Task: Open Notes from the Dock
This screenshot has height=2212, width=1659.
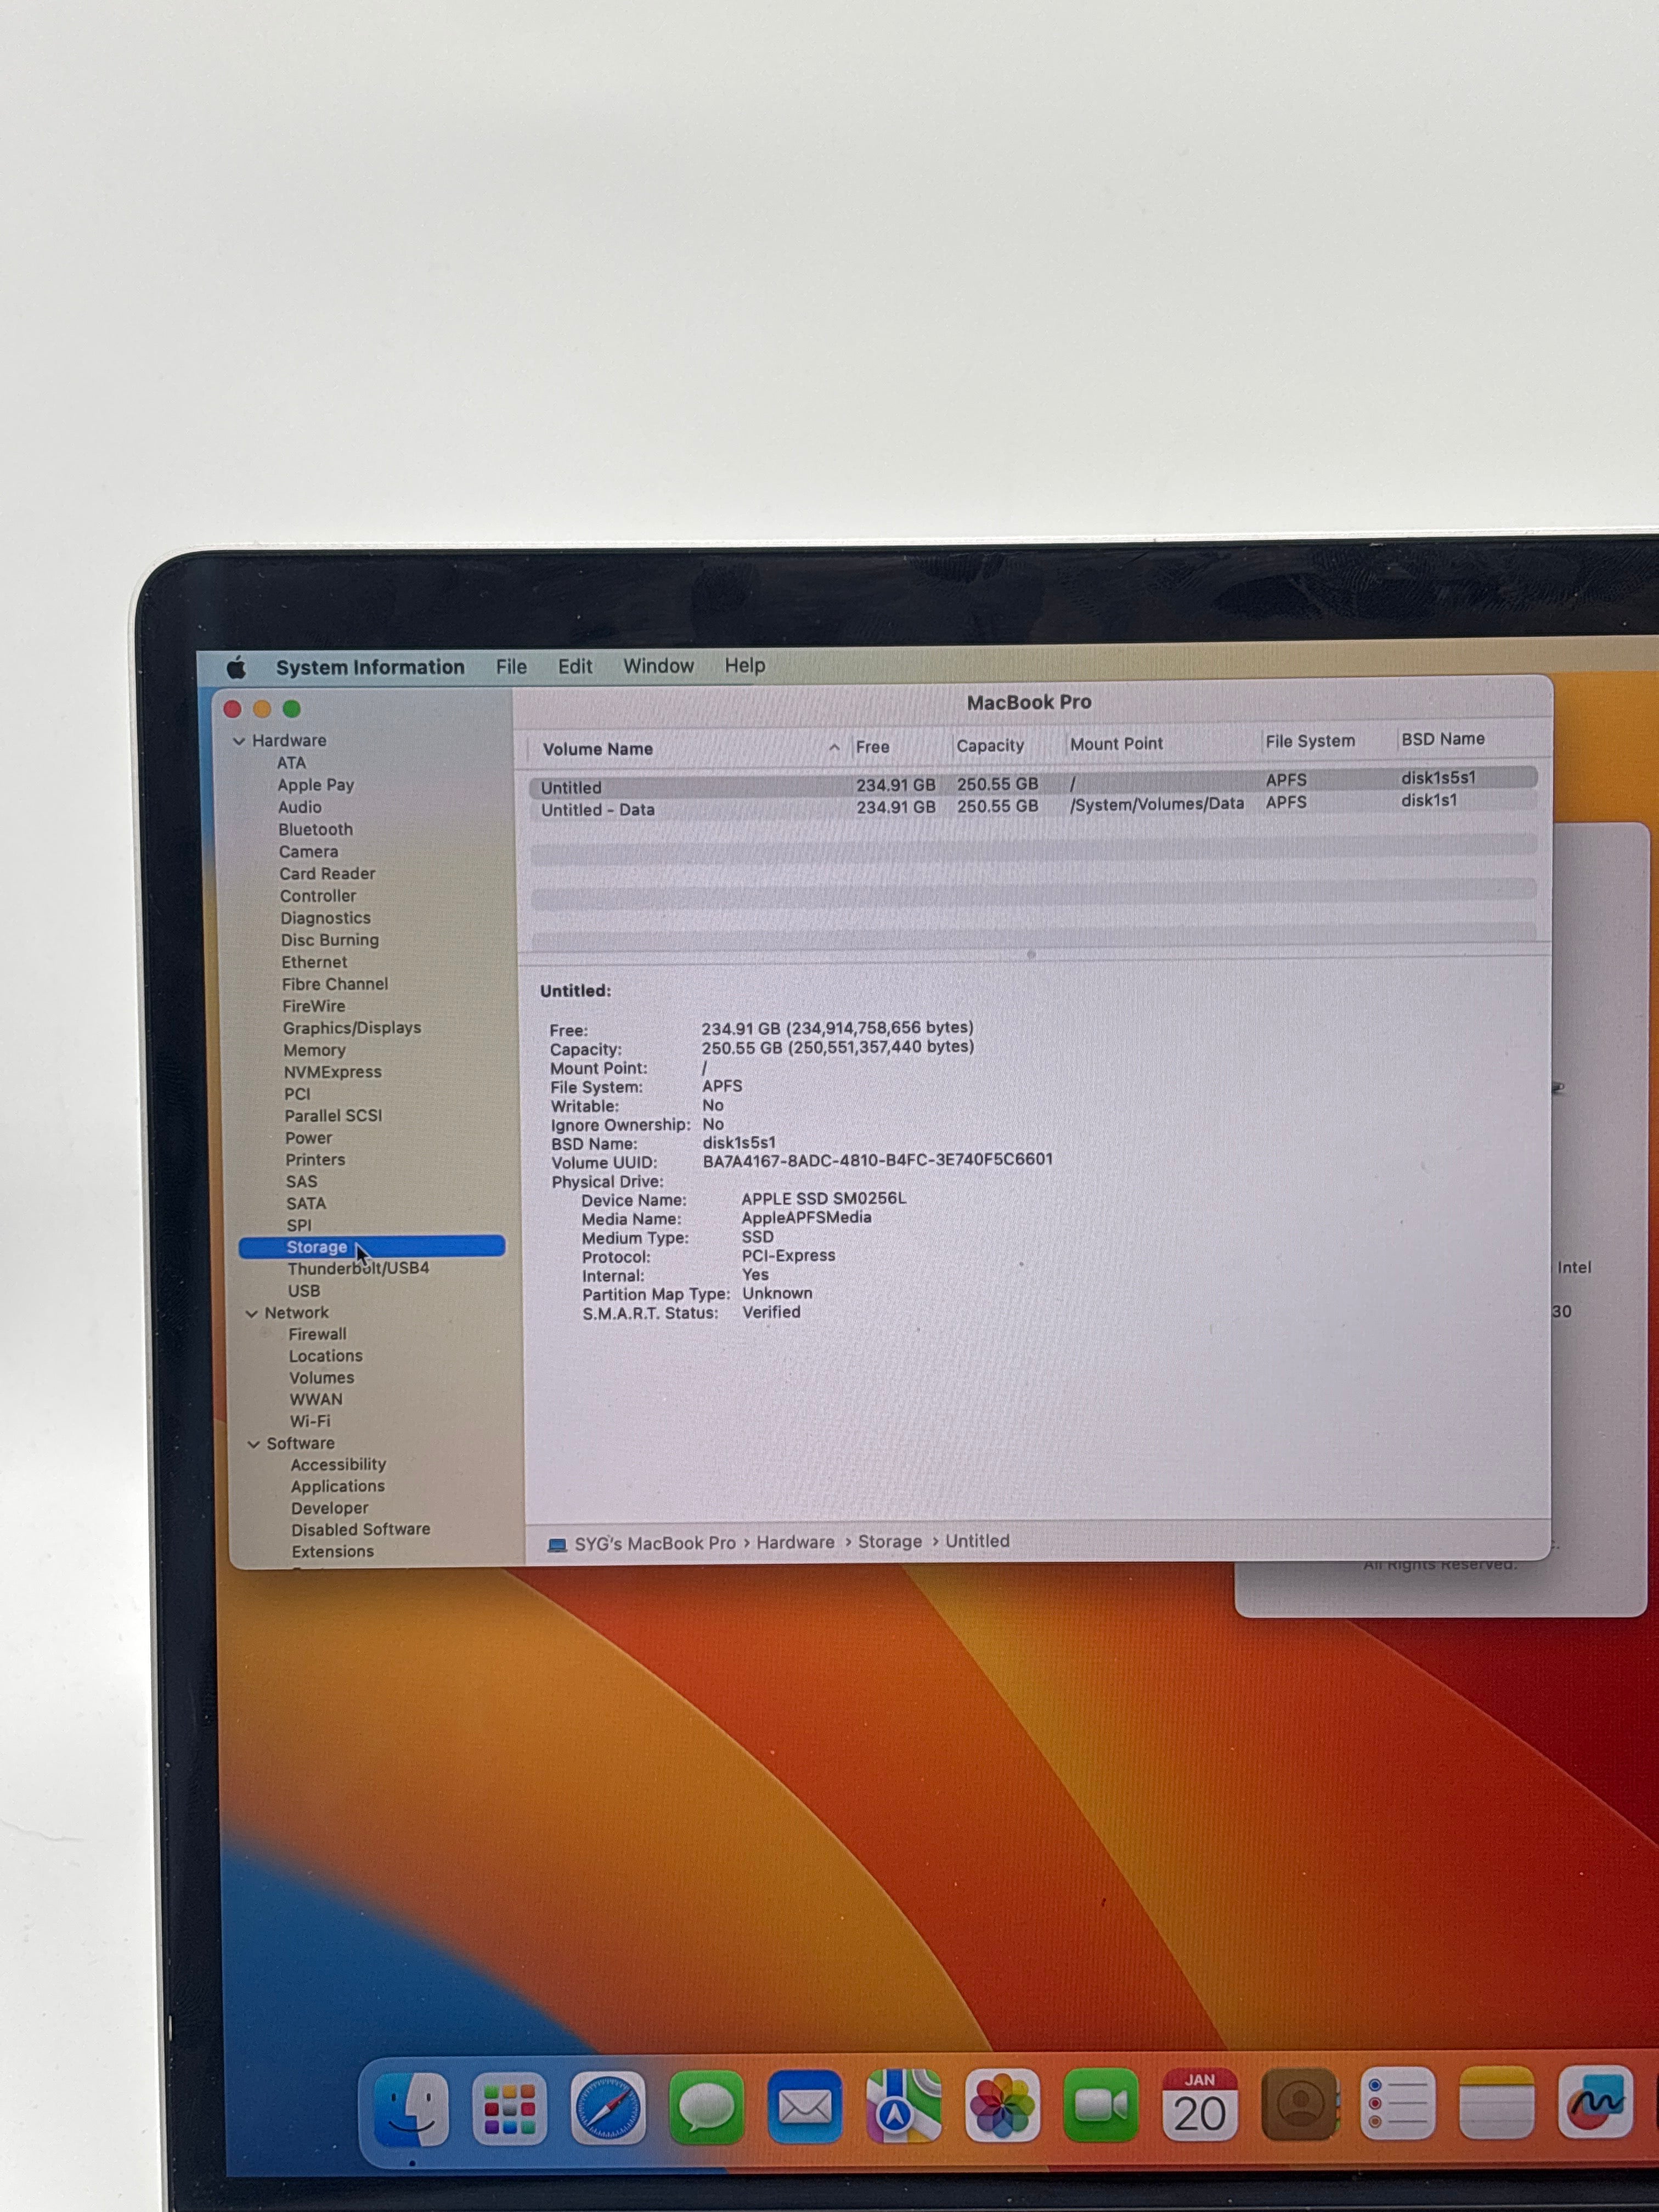Action: point(1496,2103)
